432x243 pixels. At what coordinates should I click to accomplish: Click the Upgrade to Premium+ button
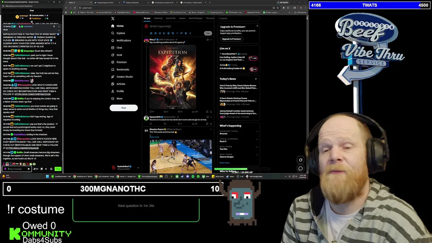[232, 39]
